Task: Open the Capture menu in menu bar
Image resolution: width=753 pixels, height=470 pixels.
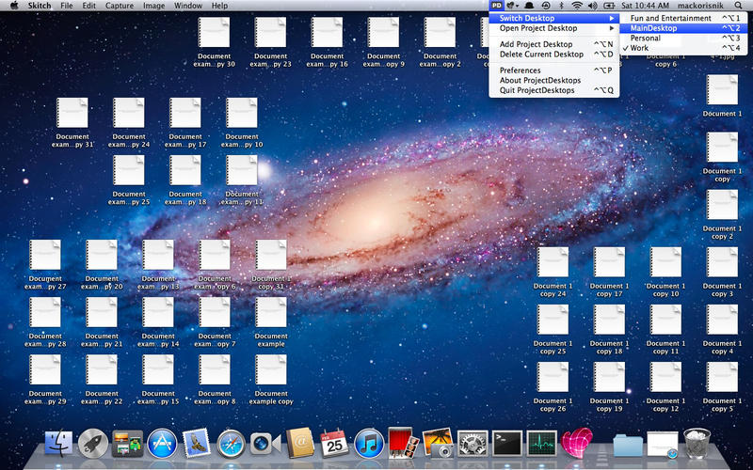Action: tap(119, 6)
